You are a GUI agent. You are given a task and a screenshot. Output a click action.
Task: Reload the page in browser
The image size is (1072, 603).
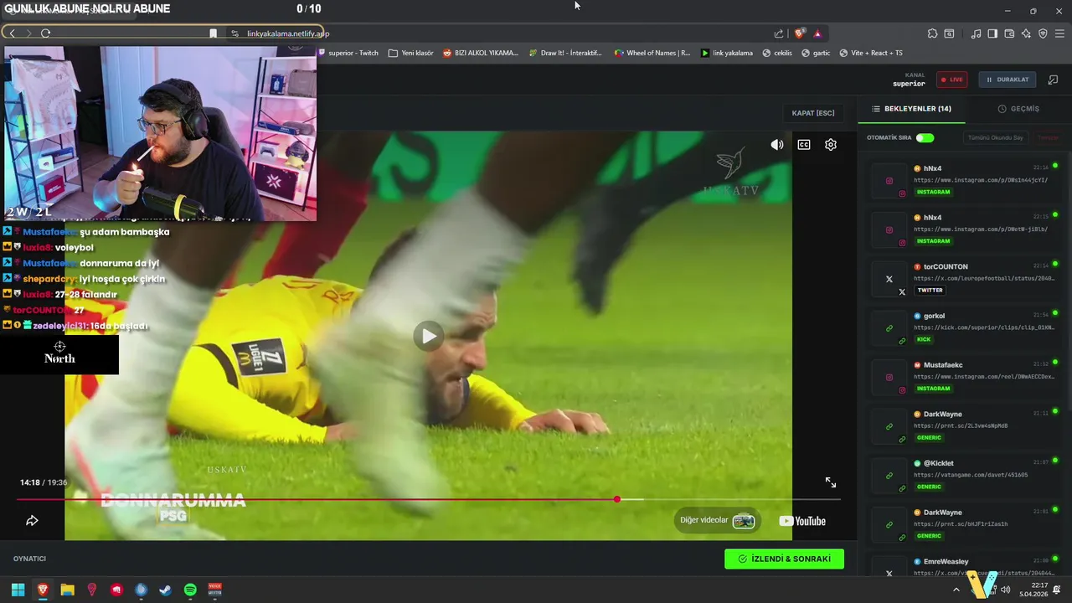[x=45, y=33]
